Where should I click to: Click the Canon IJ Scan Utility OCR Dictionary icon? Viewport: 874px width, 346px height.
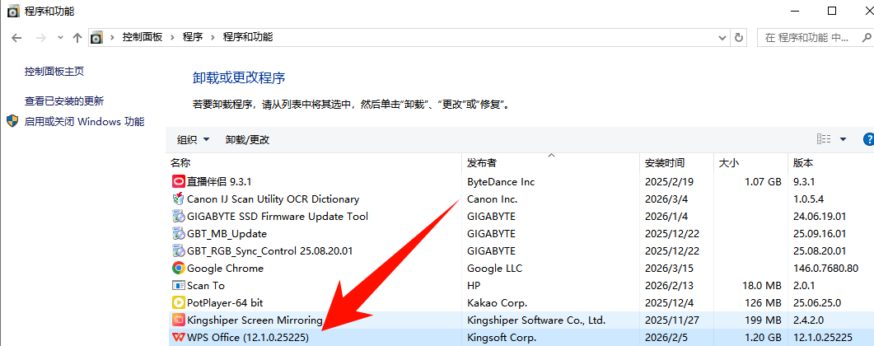point(179,199)
